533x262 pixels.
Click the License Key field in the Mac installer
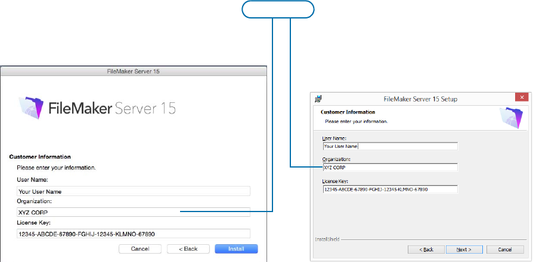coord(134,233)
